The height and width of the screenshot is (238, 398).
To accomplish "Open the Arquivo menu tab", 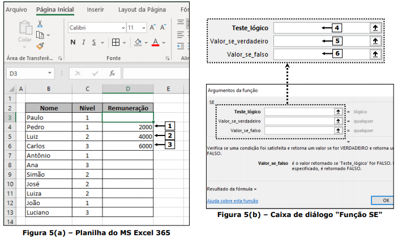I will tap(16, 10).
